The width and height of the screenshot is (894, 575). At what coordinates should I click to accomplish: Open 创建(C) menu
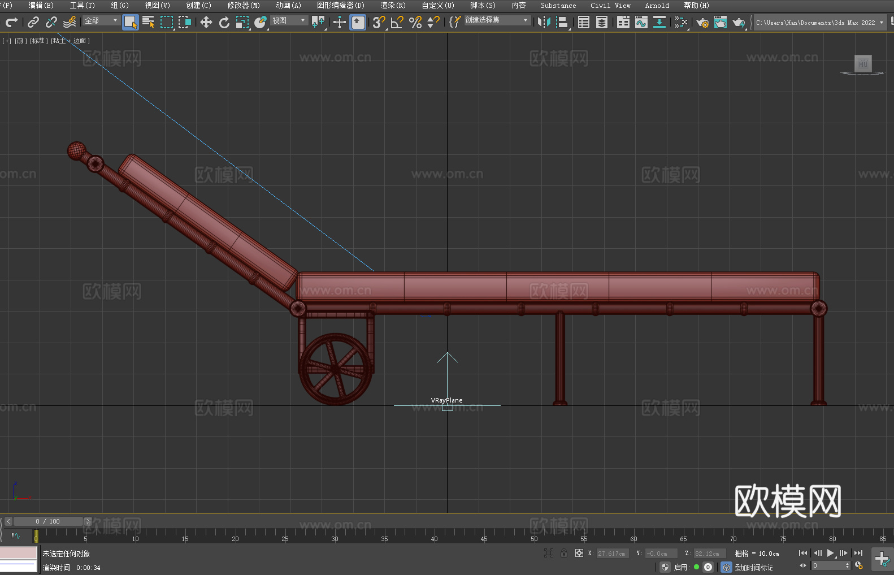pyautogui.click(x=198, y=5)
